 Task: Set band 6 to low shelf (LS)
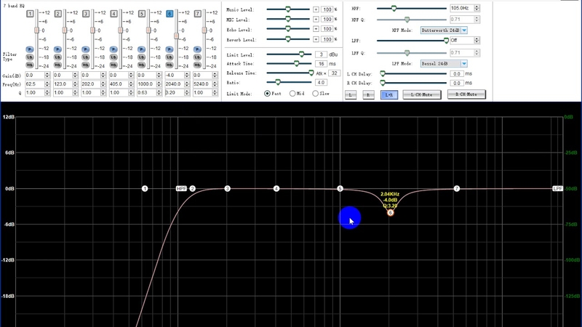(170, 57)
